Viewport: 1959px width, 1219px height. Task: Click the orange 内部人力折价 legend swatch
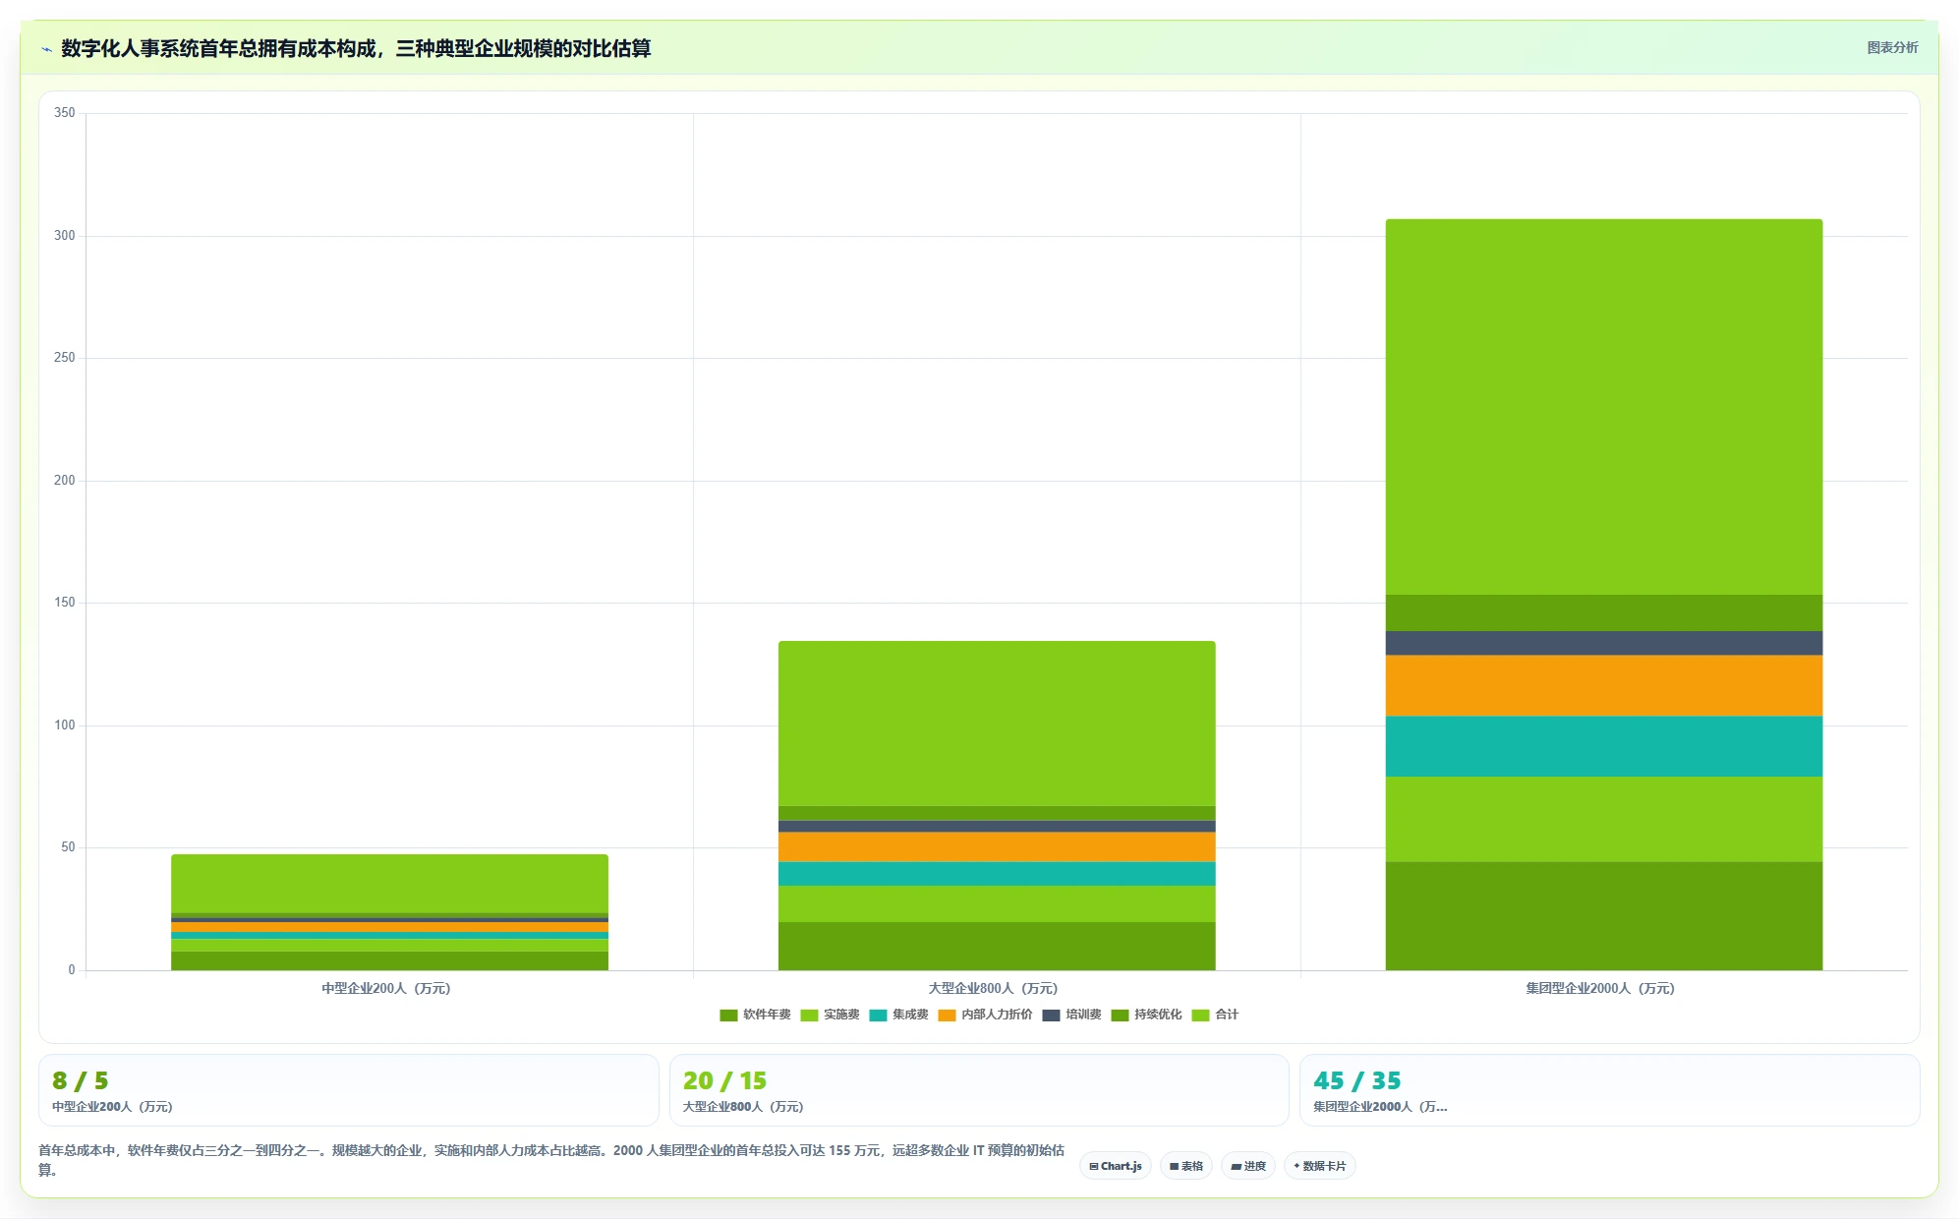click(x=947, y=1015)
